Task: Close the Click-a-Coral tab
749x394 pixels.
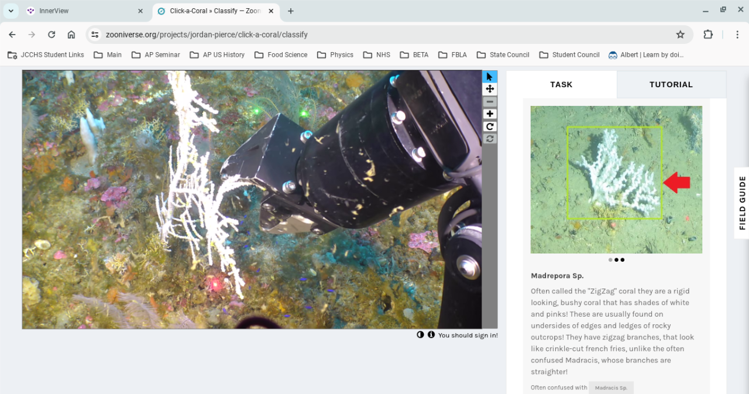Action: coord(271,11)
